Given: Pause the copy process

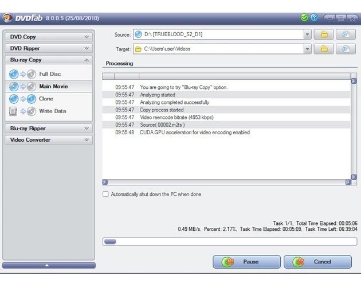Looking at the screenshot, I should pyautogui.click(x=246, y=262).
